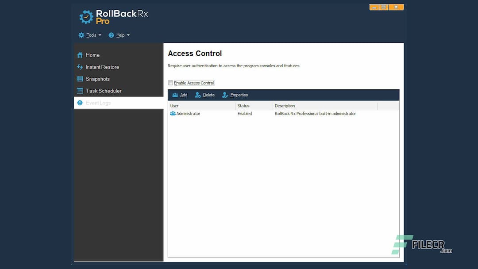Open Properties for the selected user
Image resolution: width=478 pixels, height=269 pixels.
coord(235,95)
